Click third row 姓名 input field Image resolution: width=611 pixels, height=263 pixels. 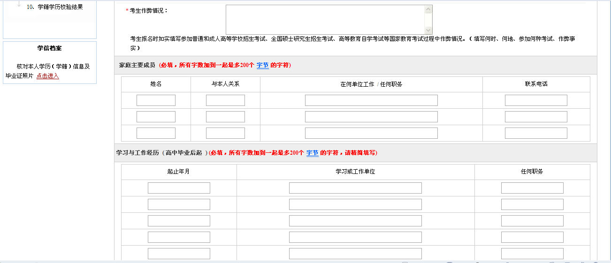point(156,133)
